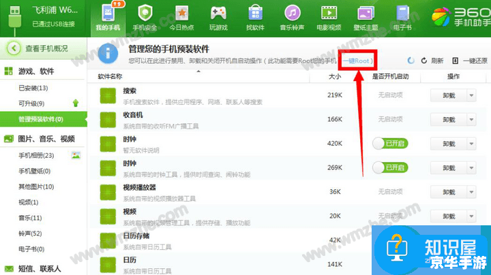Click the 36K size value
The image size is (491, 275).
[335, 191]
